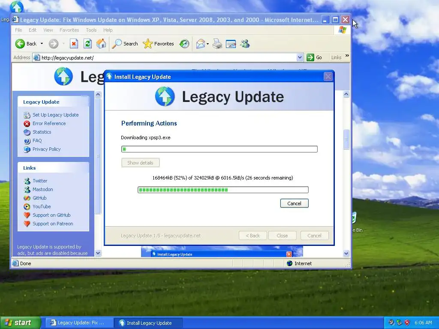This screenshot has width=439, height=329.
Task: Click the Edit page icon in toolbar
Action: pyautogui.click(x=231, y=44)
